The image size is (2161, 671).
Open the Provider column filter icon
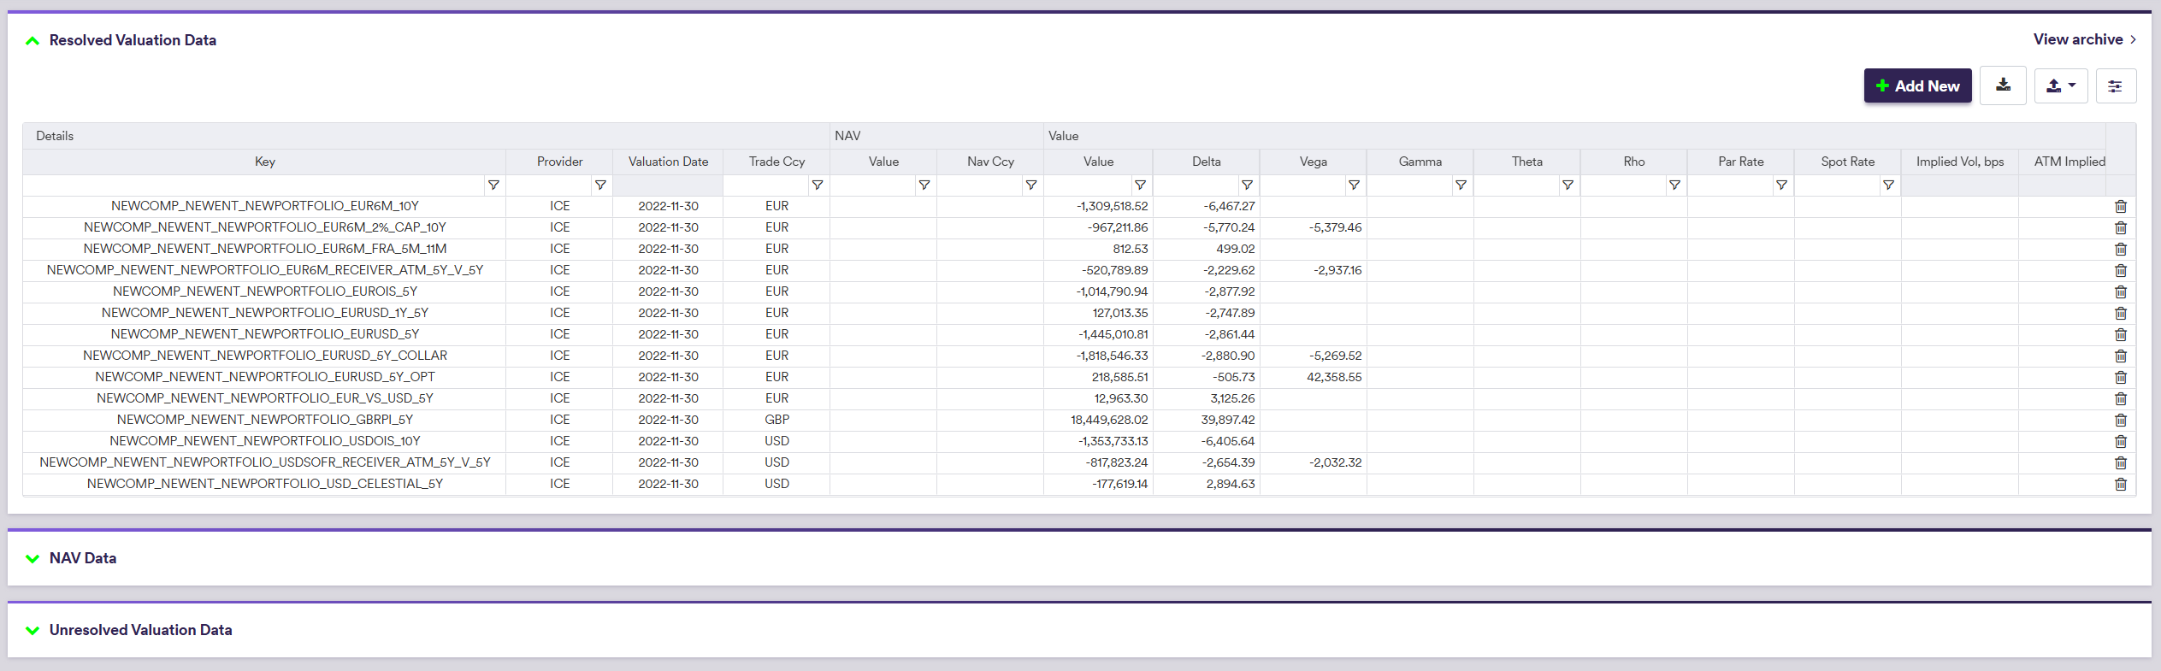tap(600, 185)
